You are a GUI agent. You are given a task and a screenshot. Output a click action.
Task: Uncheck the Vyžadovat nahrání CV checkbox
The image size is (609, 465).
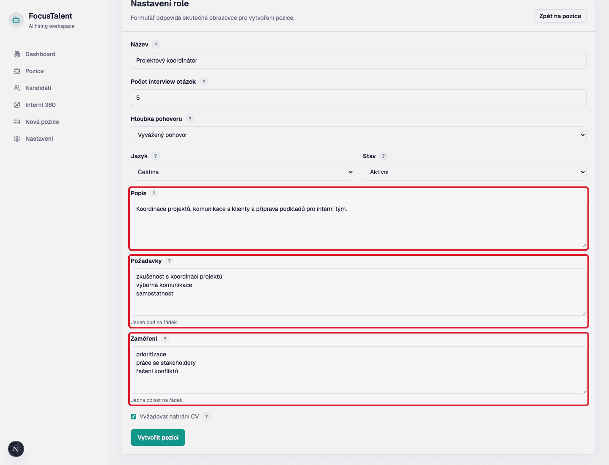[x=134, y=416]
